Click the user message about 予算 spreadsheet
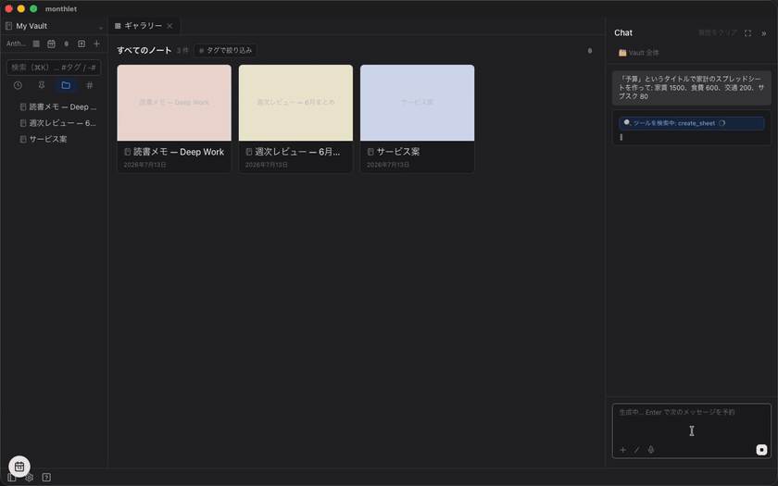This screenshot has width=778, height=486. click(692, 88)
